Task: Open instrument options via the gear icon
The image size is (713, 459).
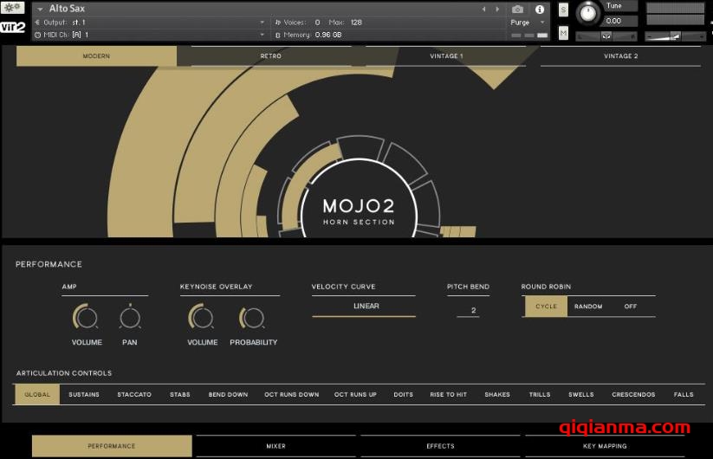Action: [x=12, y=7]
